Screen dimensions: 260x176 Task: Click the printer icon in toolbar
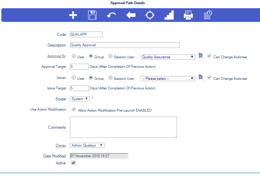tap(188, 15)
